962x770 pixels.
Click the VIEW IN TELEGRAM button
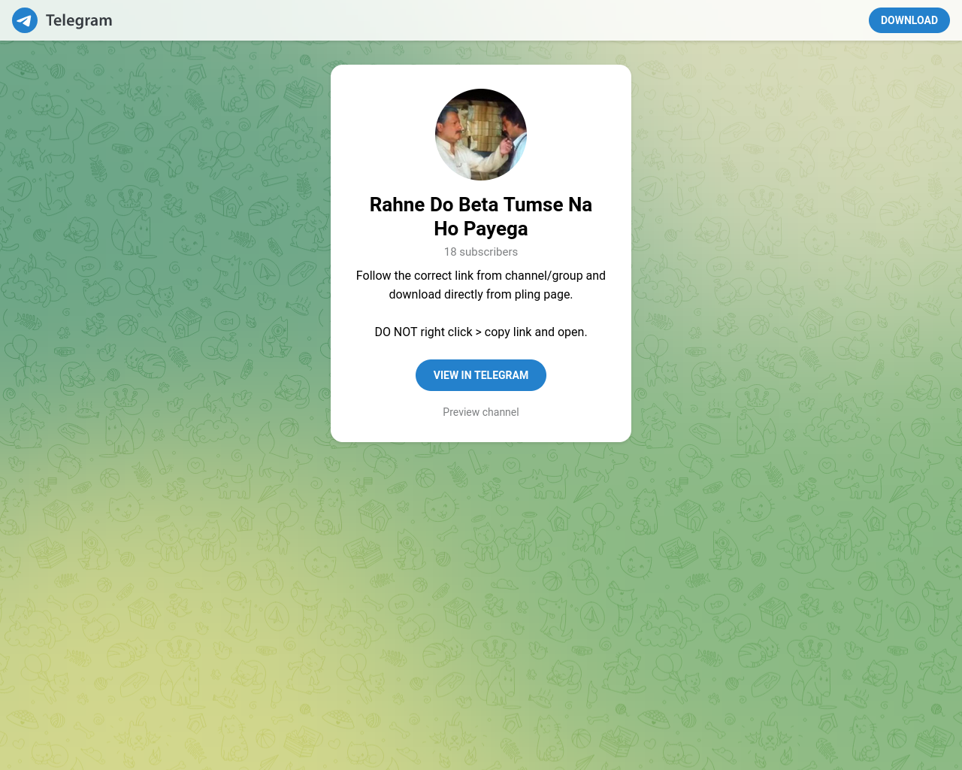[481, 375]
